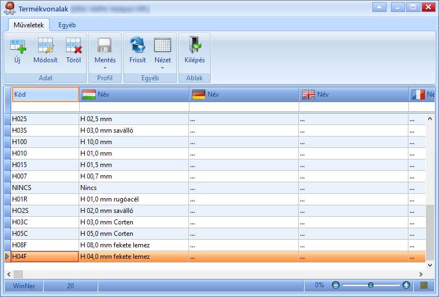The image size is (439, 297).
Task: Click the horizontal scrollbar right arrow
Action: point(421,274)
